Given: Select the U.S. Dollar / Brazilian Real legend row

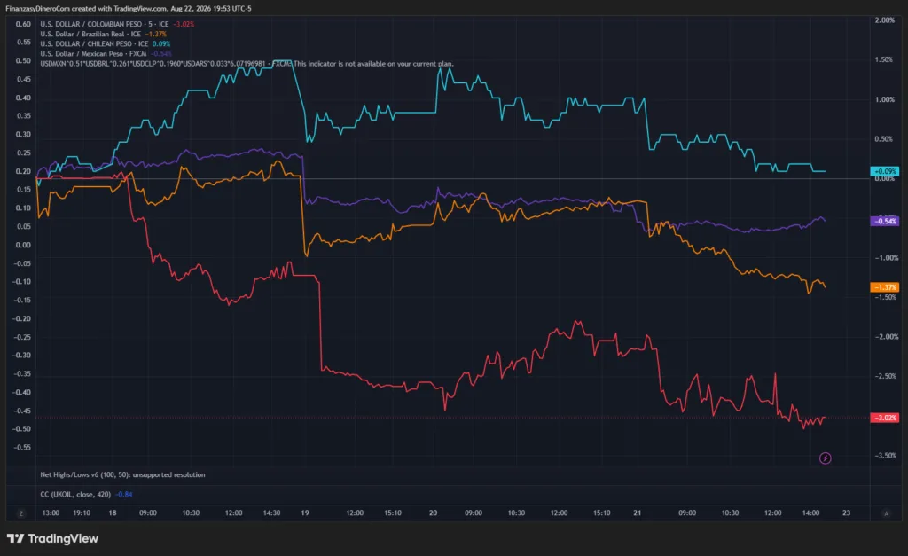Looking at the screenshot, I should coord(103,35).
